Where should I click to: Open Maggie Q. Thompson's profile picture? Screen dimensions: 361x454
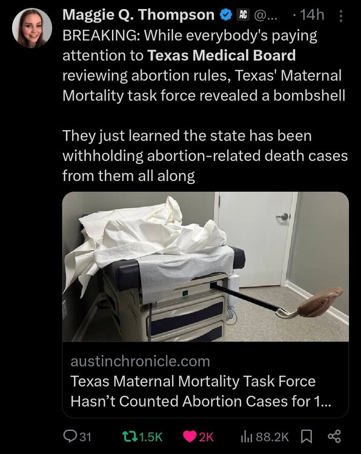tap(32, 28)
